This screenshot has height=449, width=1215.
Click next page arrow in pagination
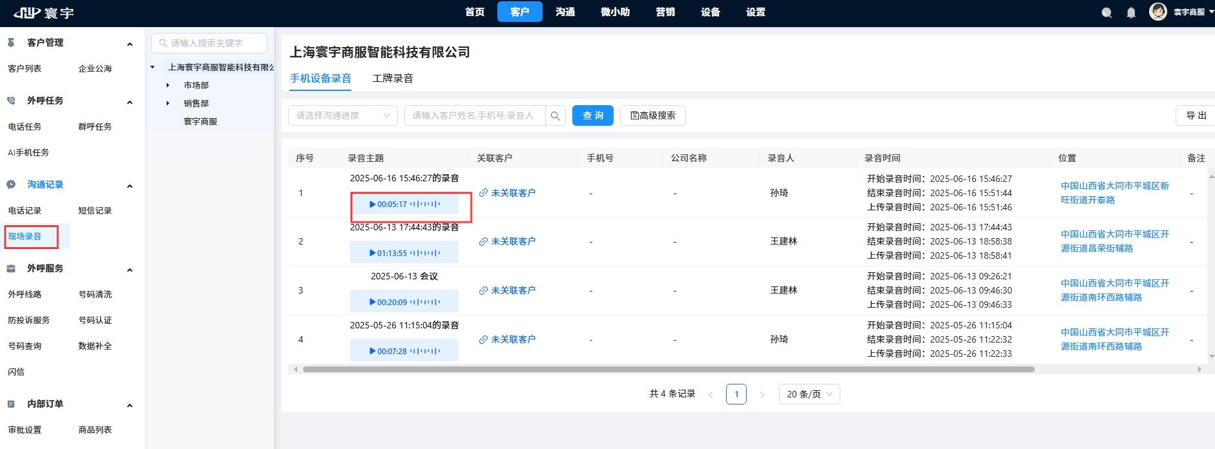coord(762,394)
